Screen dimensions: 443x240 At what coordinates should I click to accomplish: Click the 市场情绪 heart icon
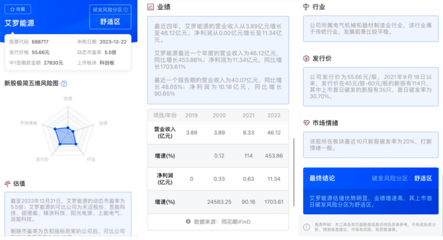point(306,123)
